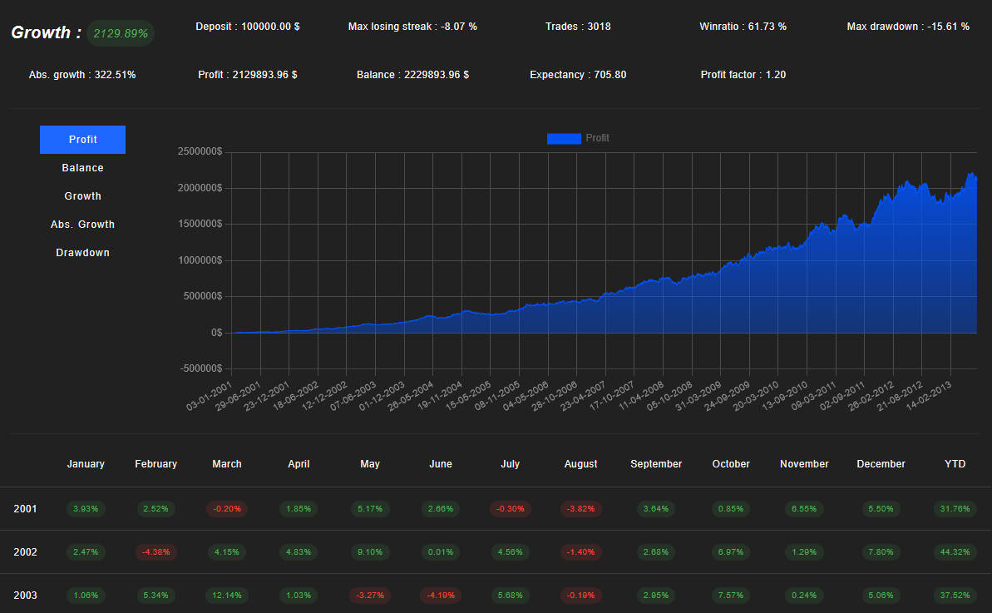Select the 2003 year row label

coord(25,596)
